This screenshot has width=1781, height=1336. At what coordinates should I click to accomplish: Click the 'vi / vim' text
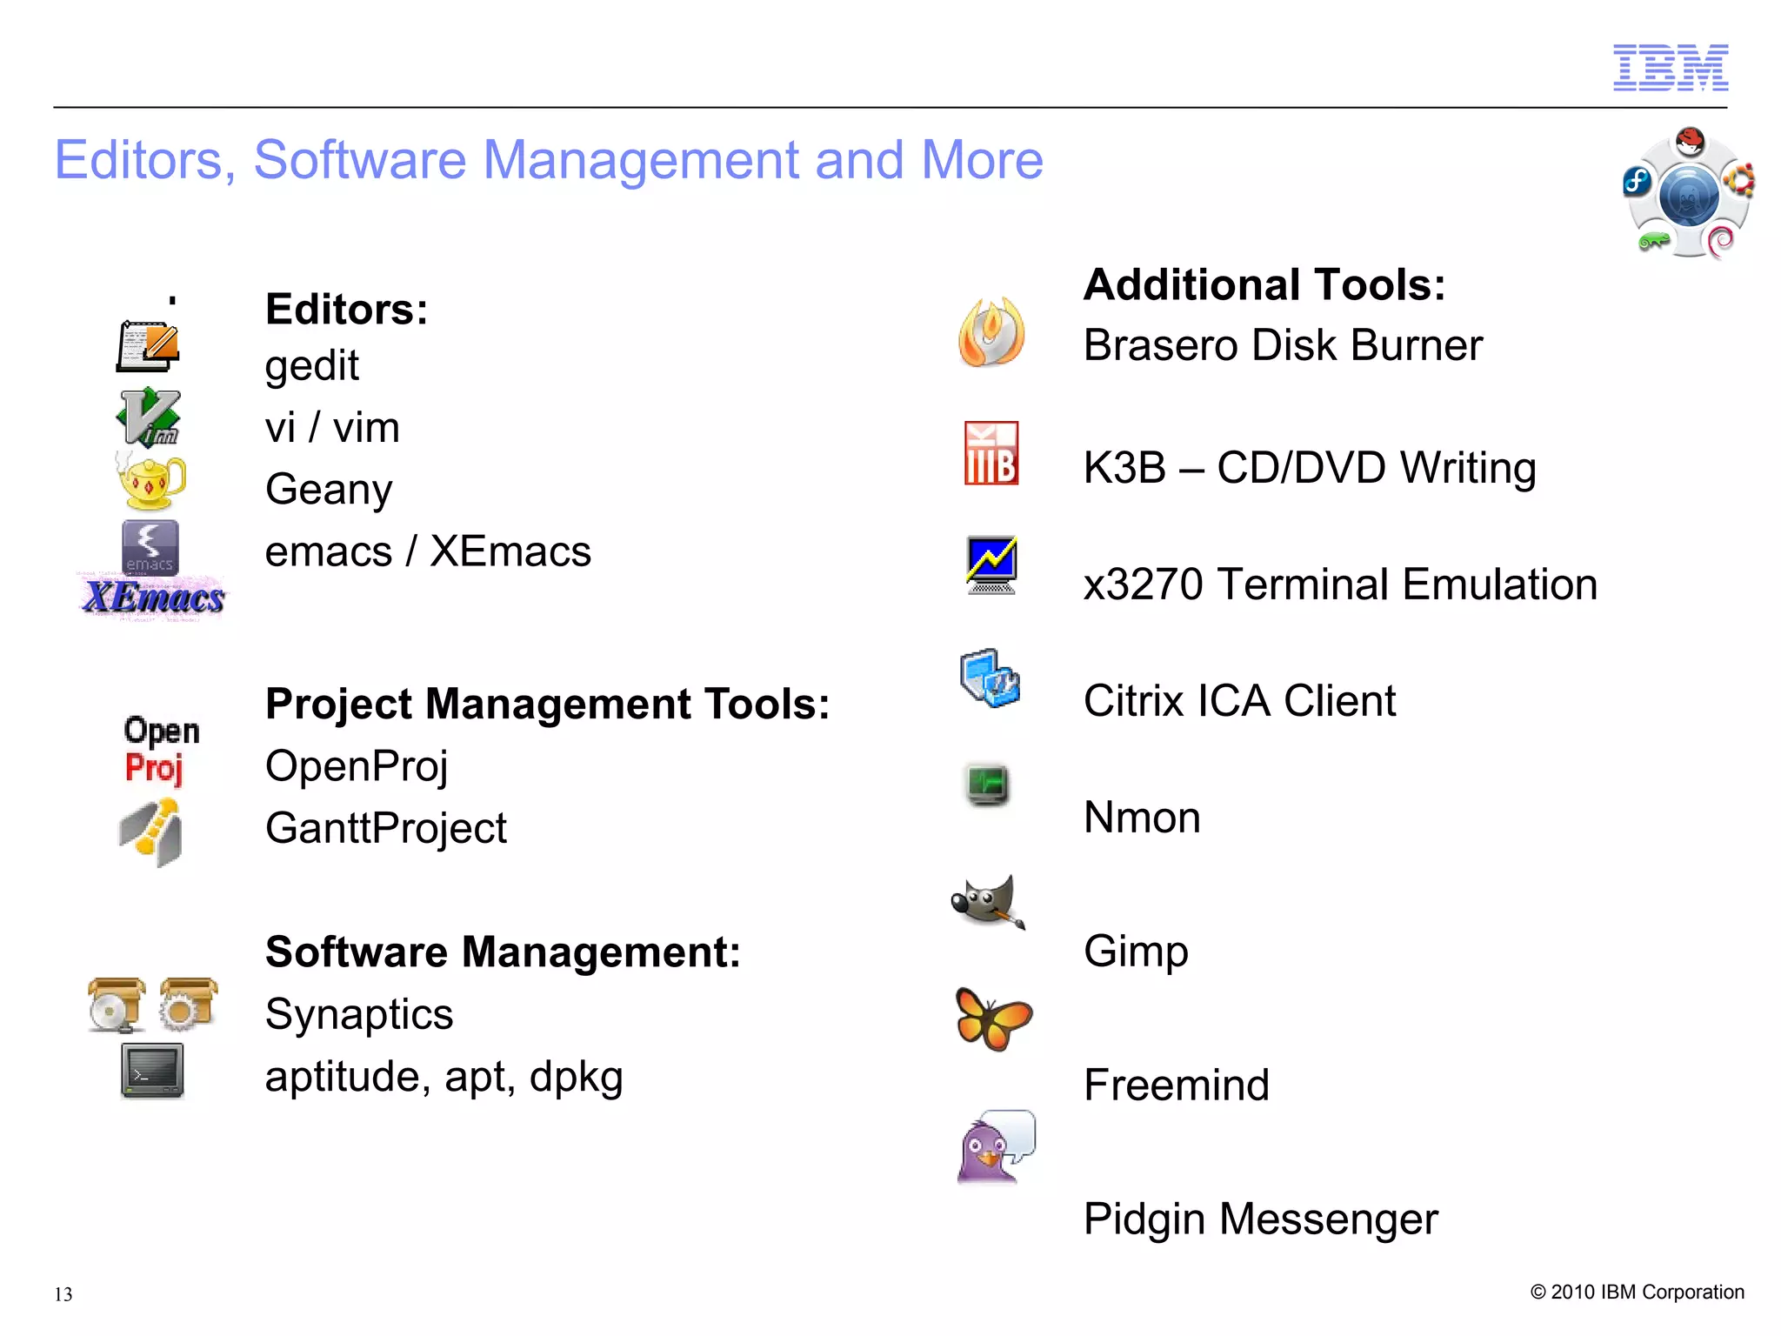[x=332, y=428]
